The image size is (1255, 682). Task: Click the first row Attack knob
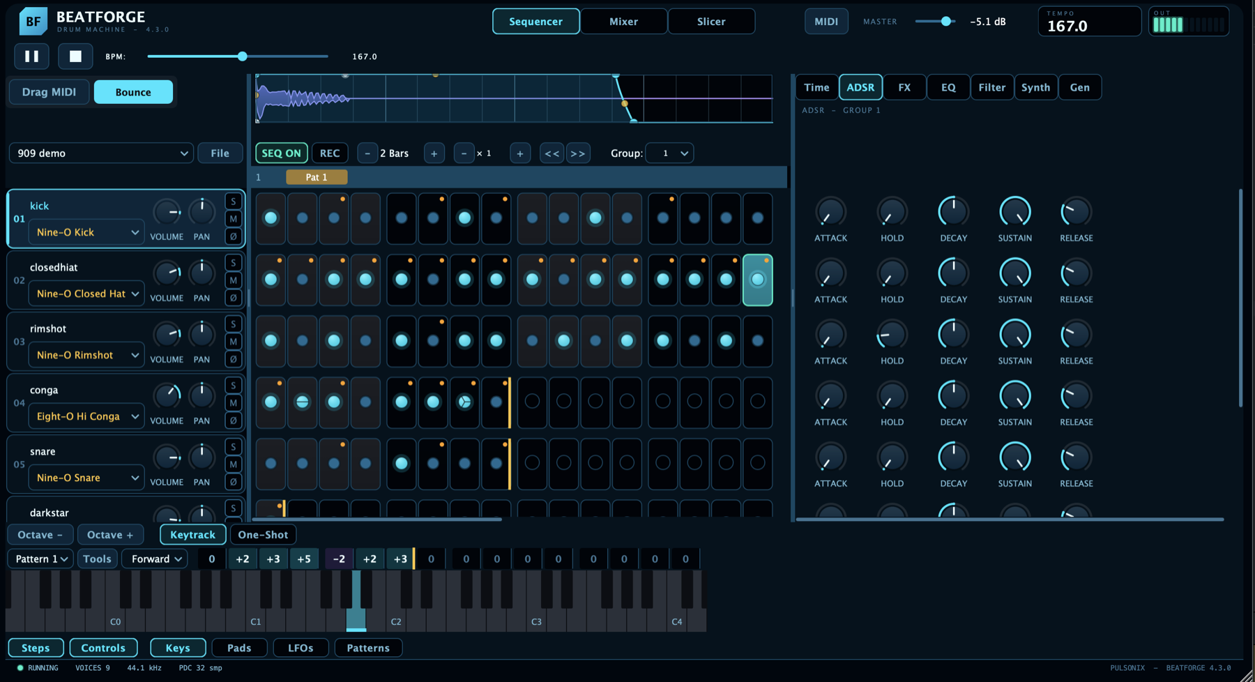[x=830, y=212]
